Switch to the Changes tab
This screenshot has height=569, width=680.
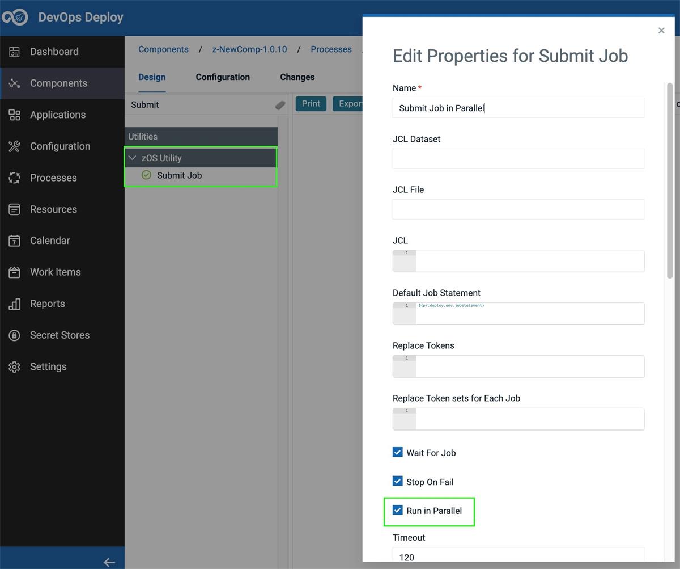pyautogui.click(x=297, y=77)
